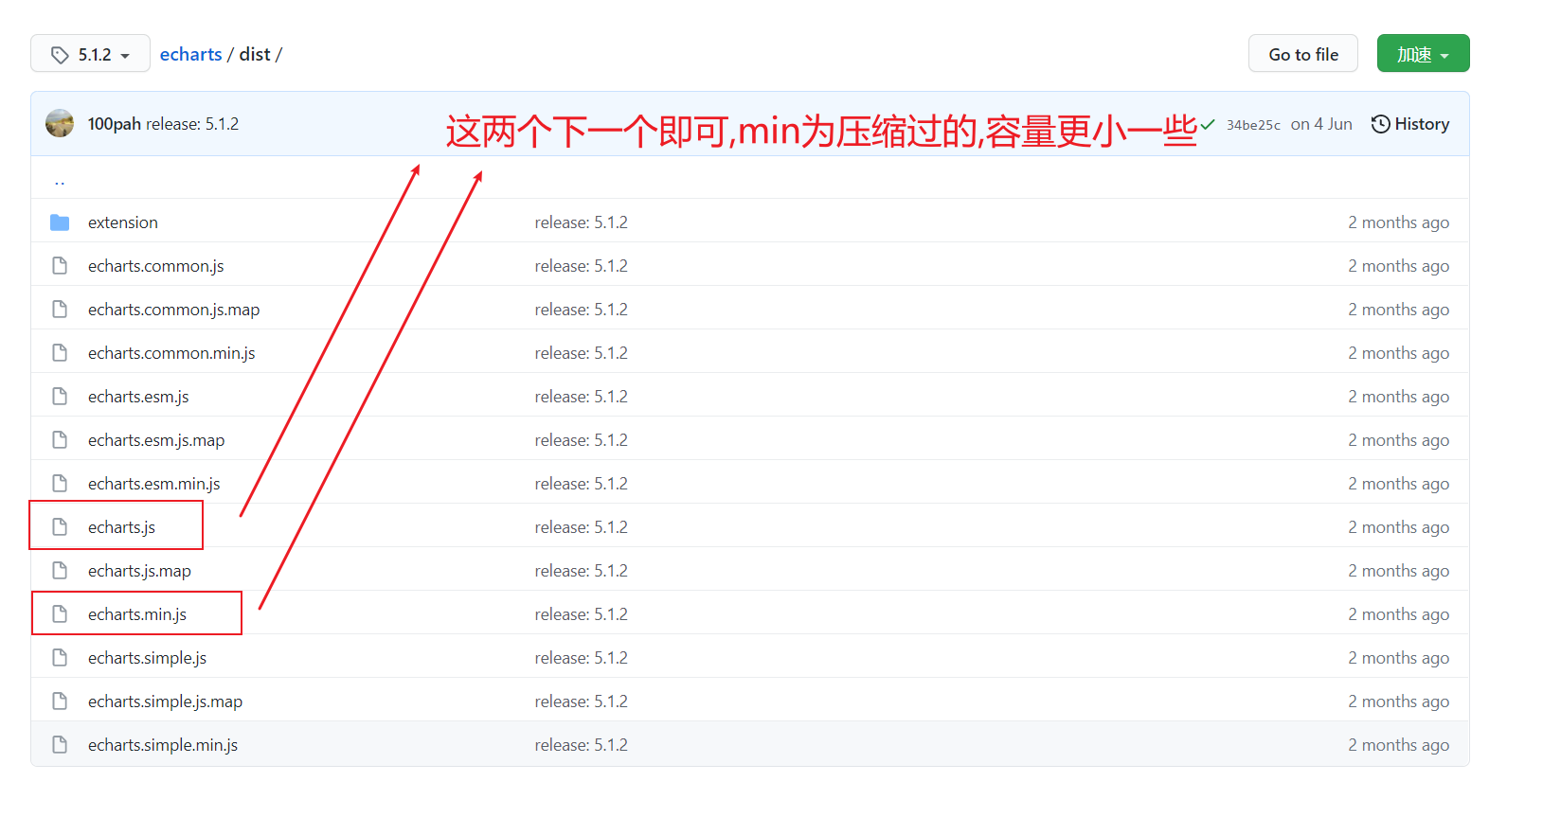Open the 100pah author link
1561x817 pixels.
[114, 124]
